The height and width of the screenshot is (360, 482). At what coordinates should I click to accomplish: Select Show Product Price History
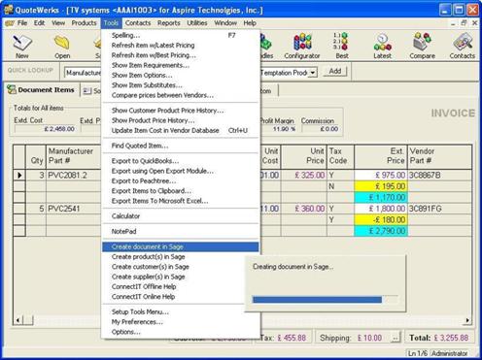pos(181,120)
